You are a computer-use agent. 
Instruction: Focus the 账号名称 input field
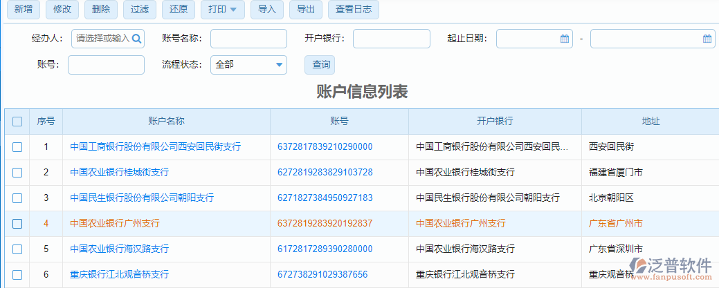(x=248, y=39)
